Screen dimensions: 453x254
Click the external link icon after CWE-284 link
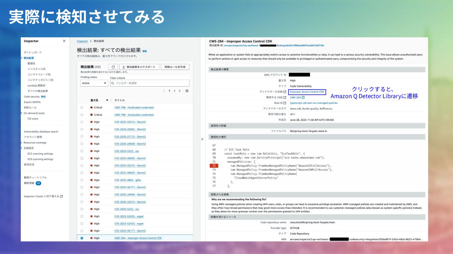(x=303, y=98)
